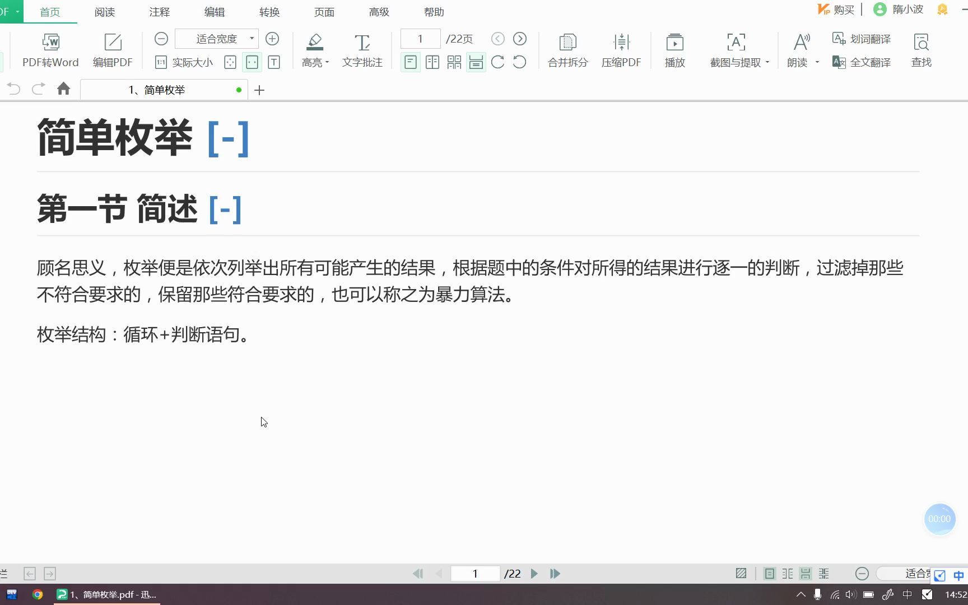Switch to the 阅读 ribbon tab

point(105,12)
